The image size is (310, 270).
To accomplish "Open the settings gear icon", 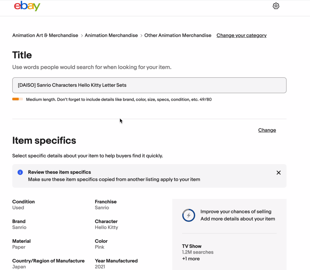I will 276,6.
